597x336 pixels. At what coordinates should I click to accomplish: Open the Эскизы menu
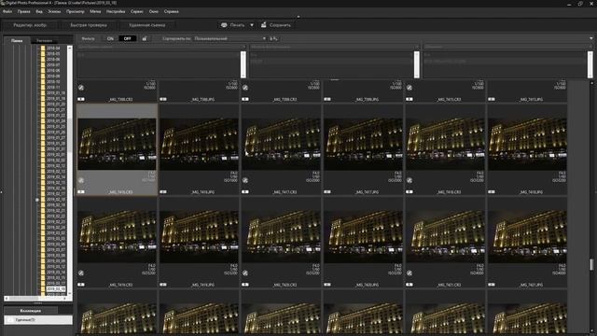coord(54,11)
